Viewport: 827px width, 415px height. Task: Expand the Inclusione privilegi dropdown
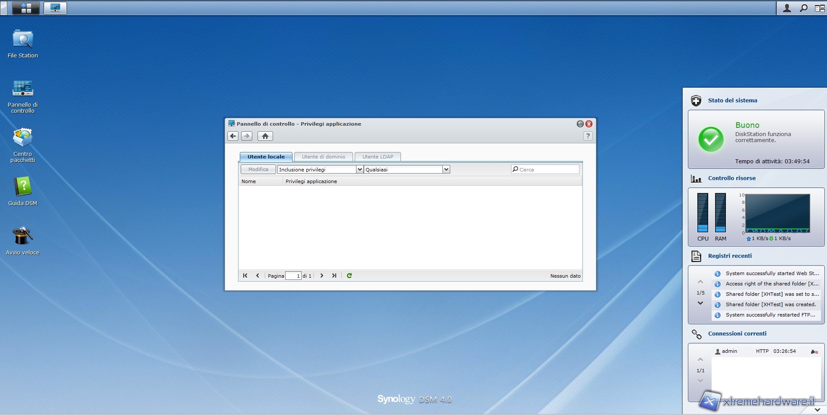click(x=359, y=169)
